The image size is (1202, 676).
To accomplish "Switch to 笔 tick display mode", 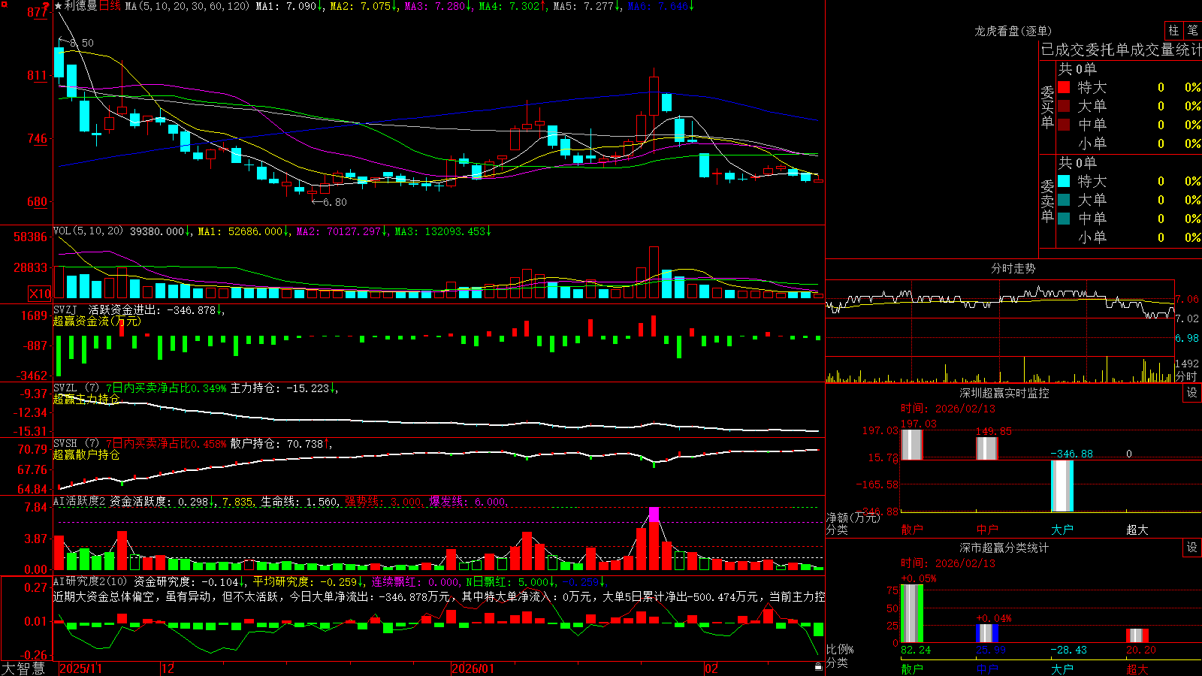I will coord(1192,30).
